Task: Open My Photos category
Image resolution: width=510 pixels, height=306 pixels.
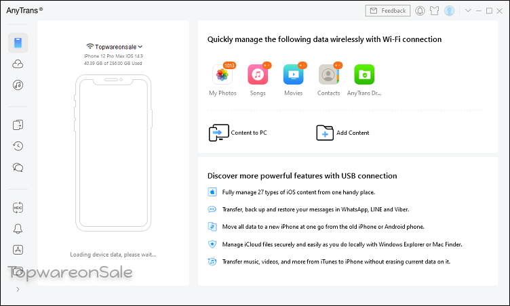Action: tap(222, 80)
